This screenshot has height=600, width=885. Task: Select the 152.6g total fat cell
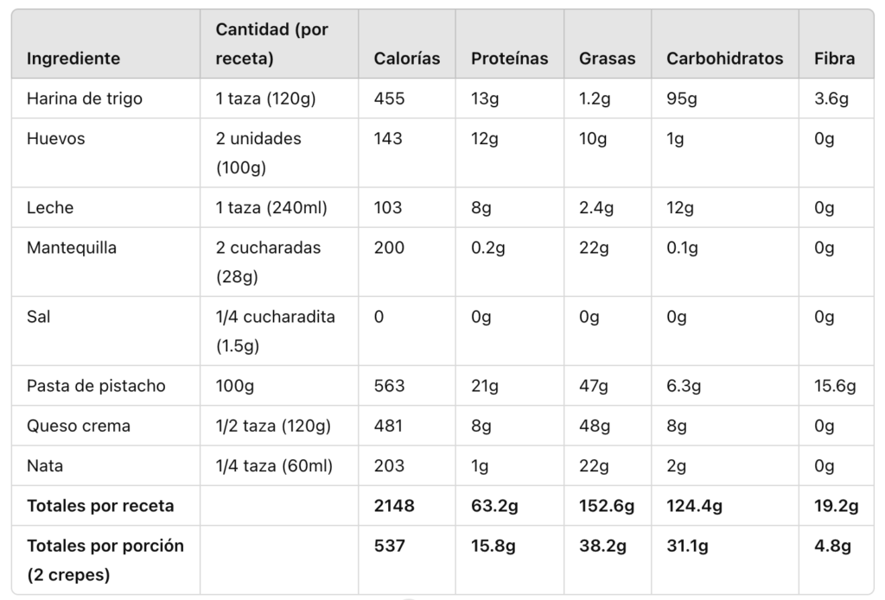coord(606,506)
